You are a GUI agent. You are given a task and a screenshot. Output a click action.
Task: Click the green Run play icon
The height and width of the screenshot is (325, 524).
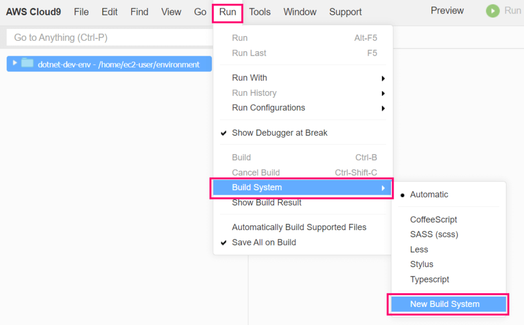tap(493, 10)
